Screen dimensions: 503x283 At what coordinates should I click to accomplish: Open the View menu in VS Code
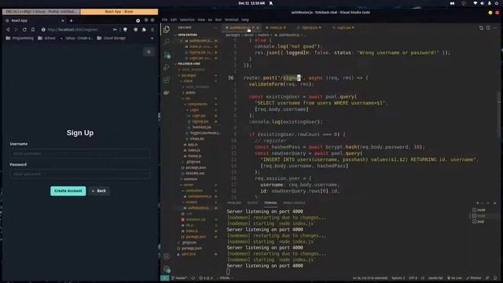(x=201, y=20)
